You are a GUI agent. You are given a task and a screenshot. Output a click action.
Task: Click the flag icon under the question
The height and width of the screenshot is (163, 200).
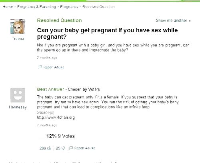40,67
